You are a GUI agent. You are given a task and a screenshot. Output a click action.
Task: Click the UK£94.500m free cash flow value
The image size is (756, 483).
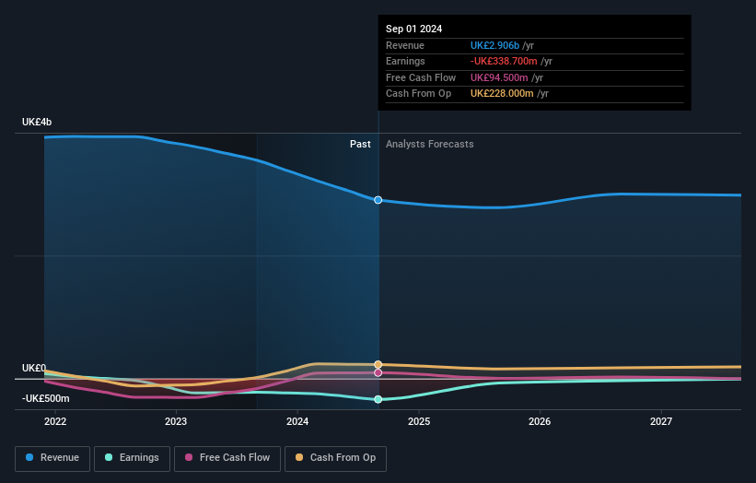(x=499, y=77)
